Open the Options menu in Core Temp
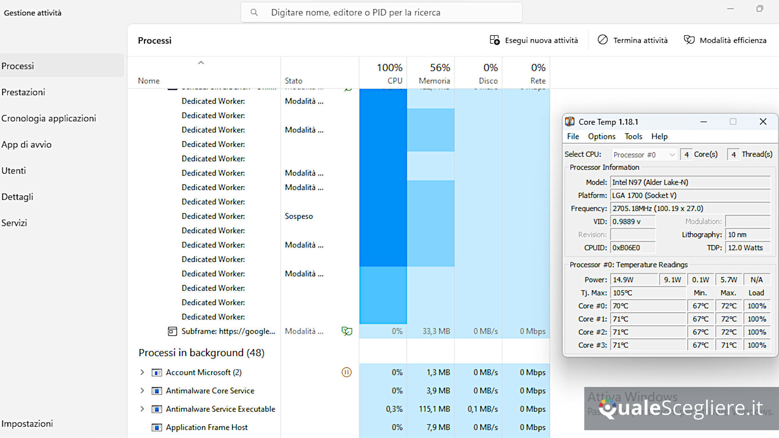This screenshot has height=438, width=779. point(601,136)
